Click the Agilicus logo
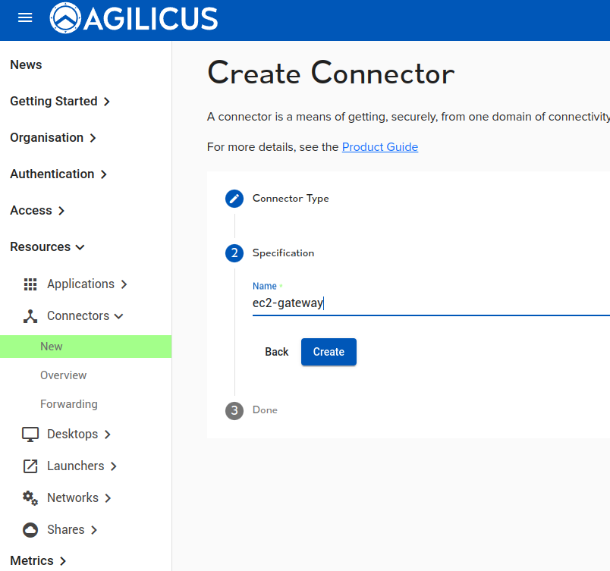 coord(134,18)
